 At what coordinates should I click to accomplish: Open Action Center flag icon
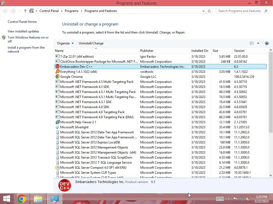235,199
